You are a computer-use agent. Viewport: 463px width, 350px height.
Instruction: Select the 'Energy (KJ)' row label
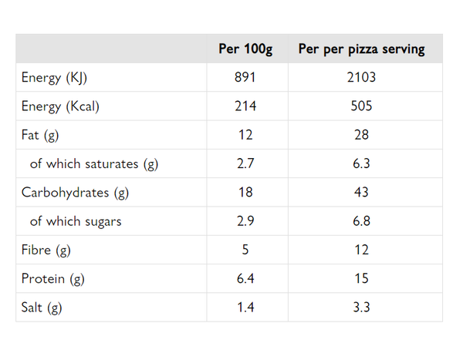[54, 78]
